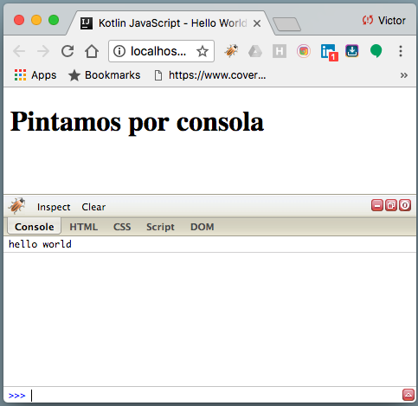Viewport: 418px width, 406px height.
Task: Switch to the Script tab
Action: 160,227
